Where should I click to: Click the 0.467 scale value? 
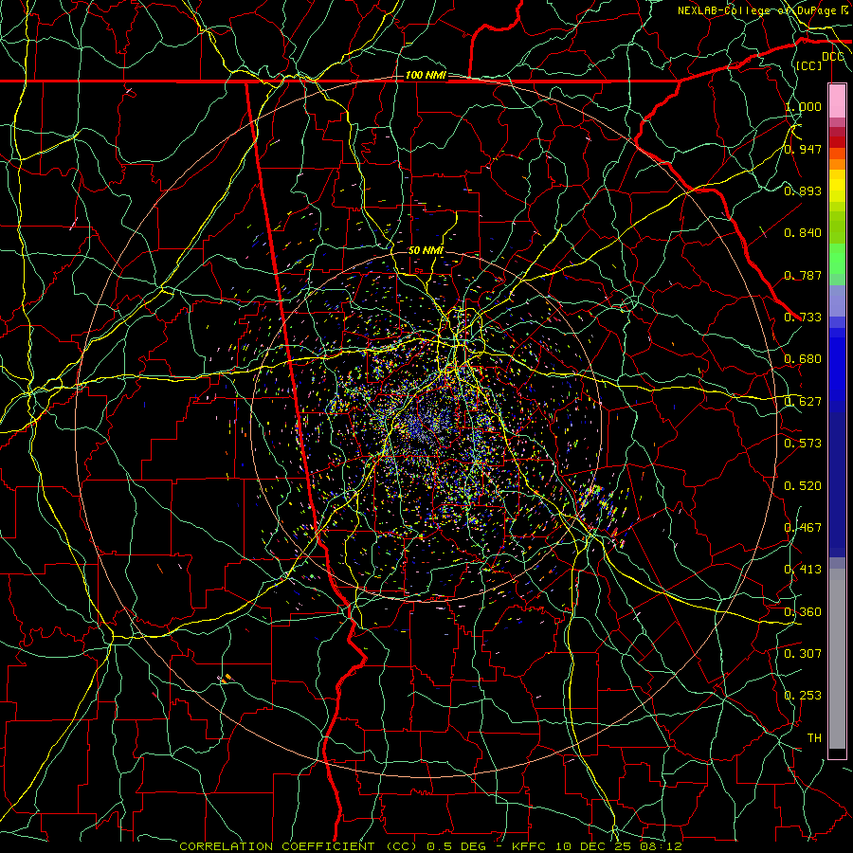click(x=803, y=528)
